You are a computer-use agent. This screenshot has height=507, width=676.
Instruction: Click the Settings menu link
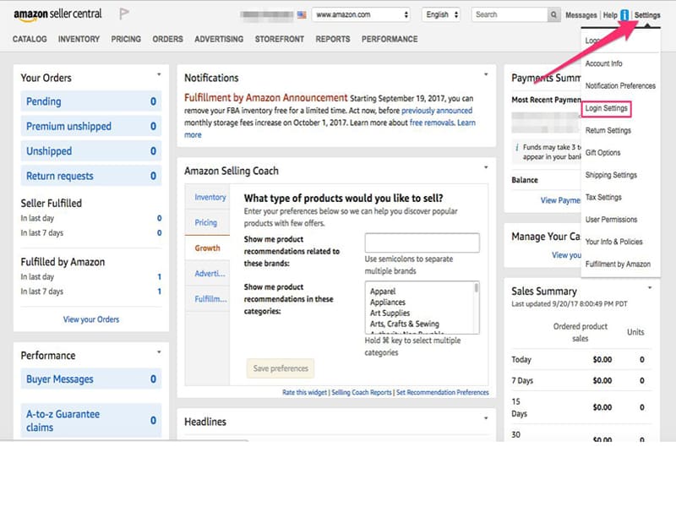pyautogui.click(x=647, y=15)
